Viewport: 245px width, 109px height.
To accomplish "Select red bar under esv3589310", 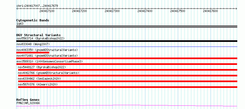I will 127,64.
